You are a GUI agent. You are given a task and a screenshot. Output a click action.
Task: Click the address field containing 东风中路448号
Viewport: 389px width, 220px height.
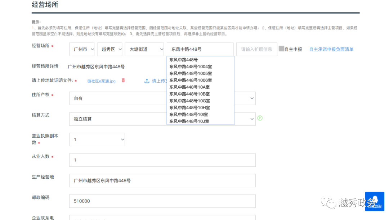click(x=200, y=49)
